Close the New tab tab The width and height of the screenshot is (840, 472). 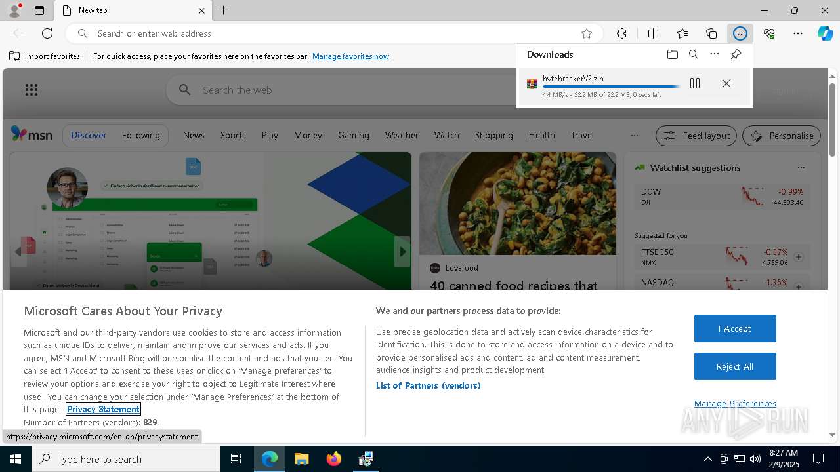[201, 10]
